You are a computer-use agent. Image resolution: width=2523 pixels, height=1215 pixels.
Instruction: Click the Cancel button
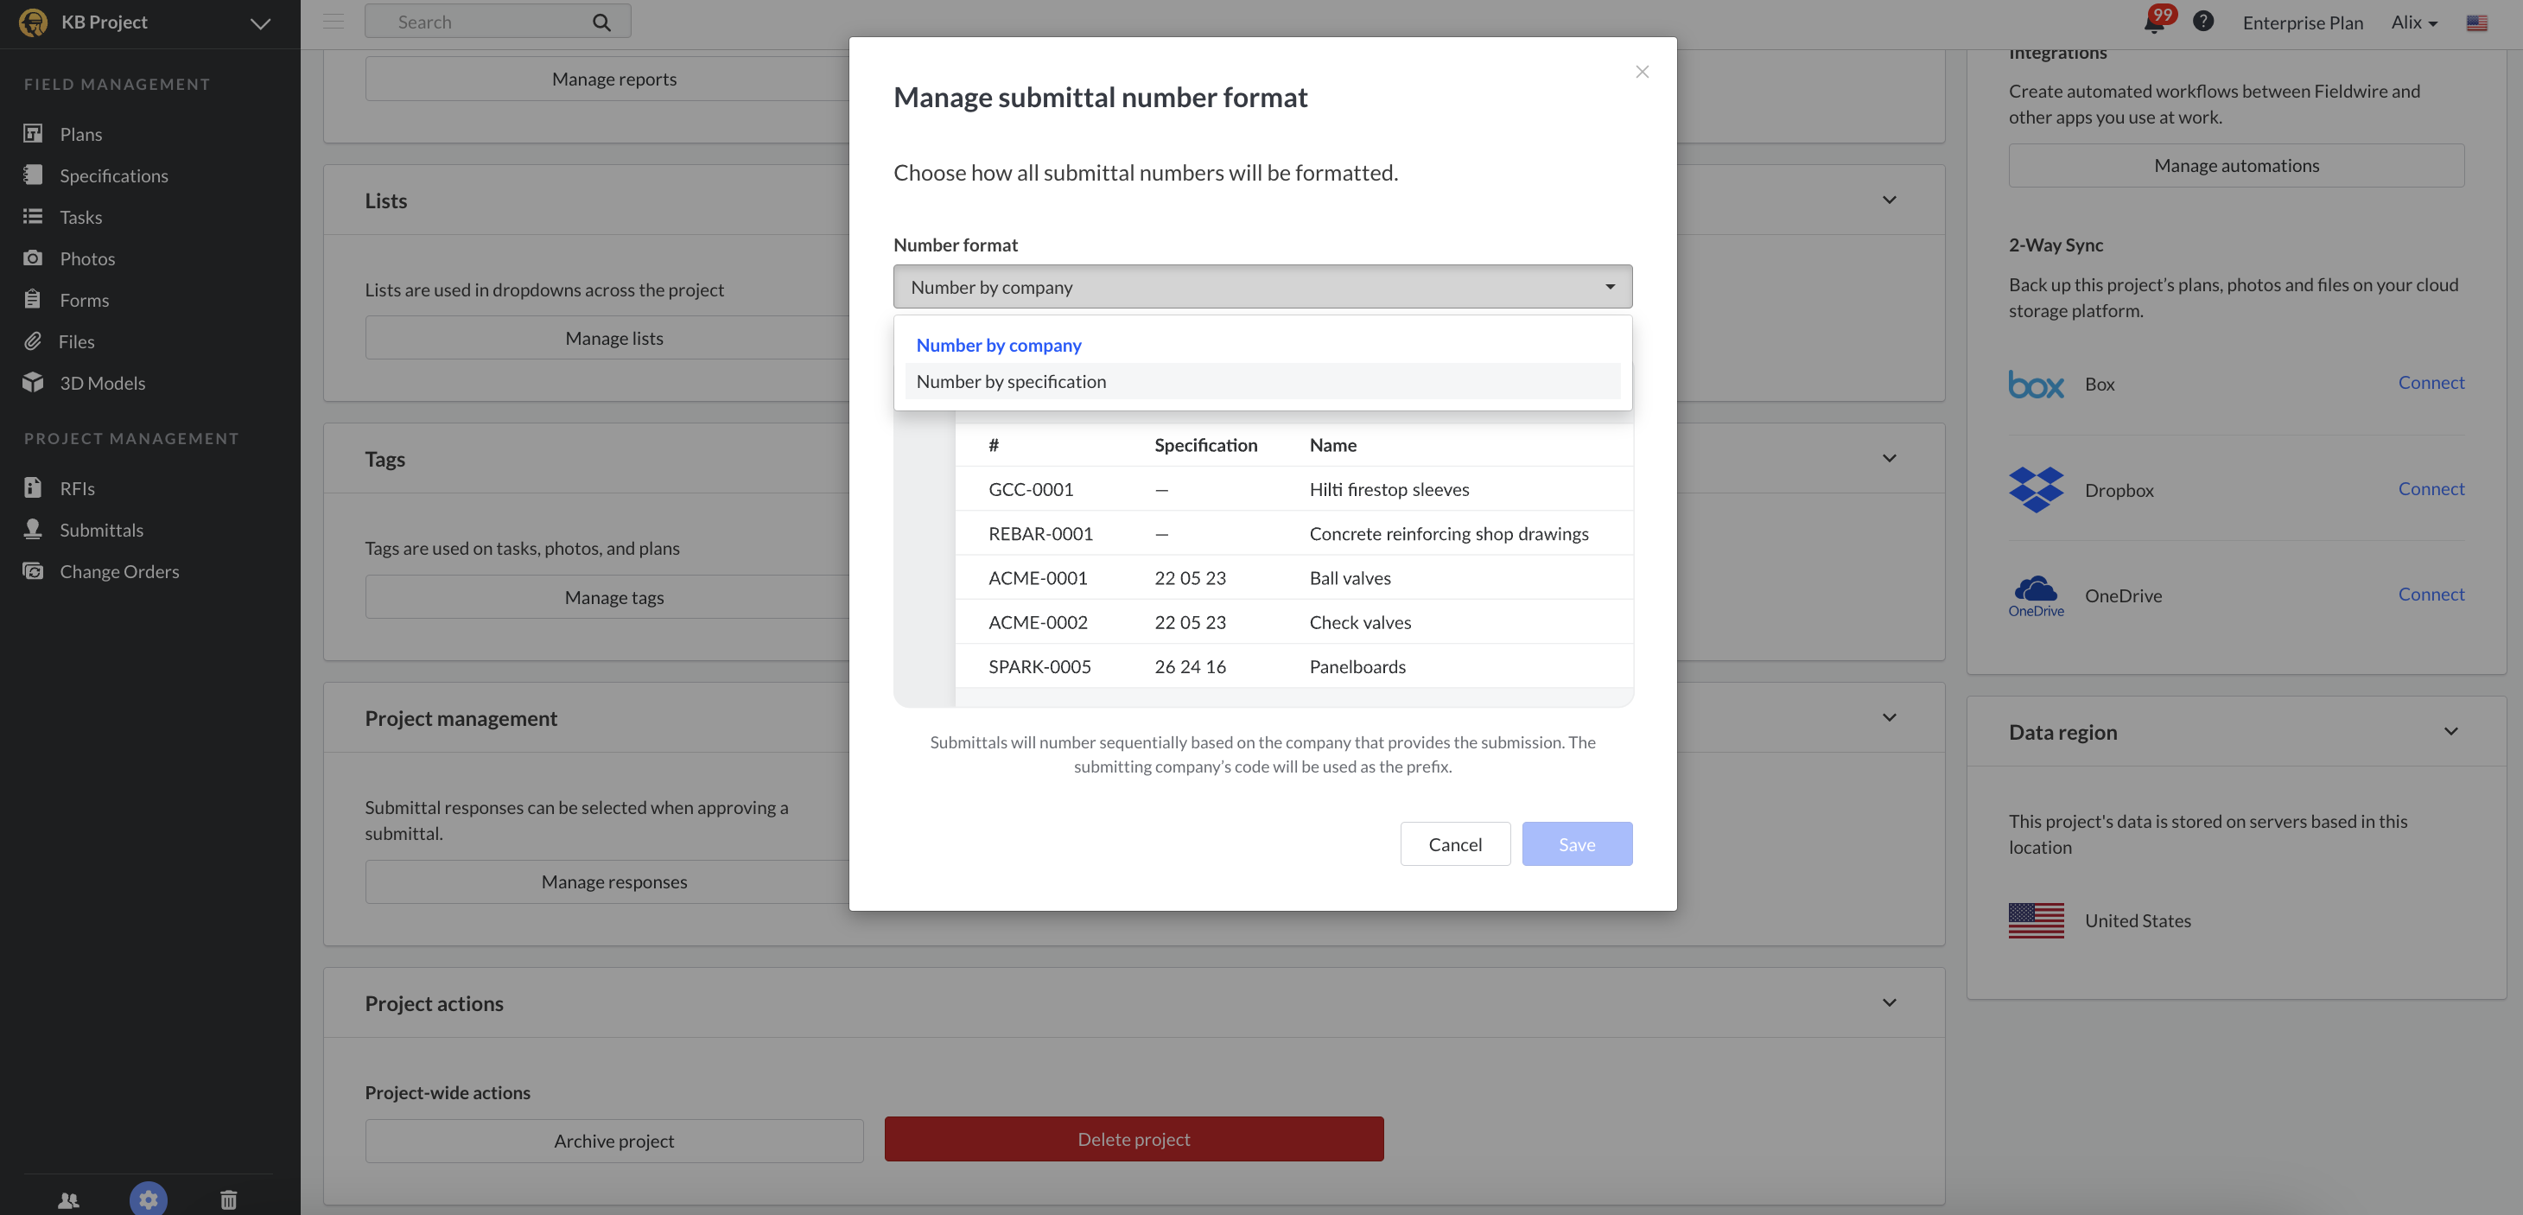pos(1454,843)
